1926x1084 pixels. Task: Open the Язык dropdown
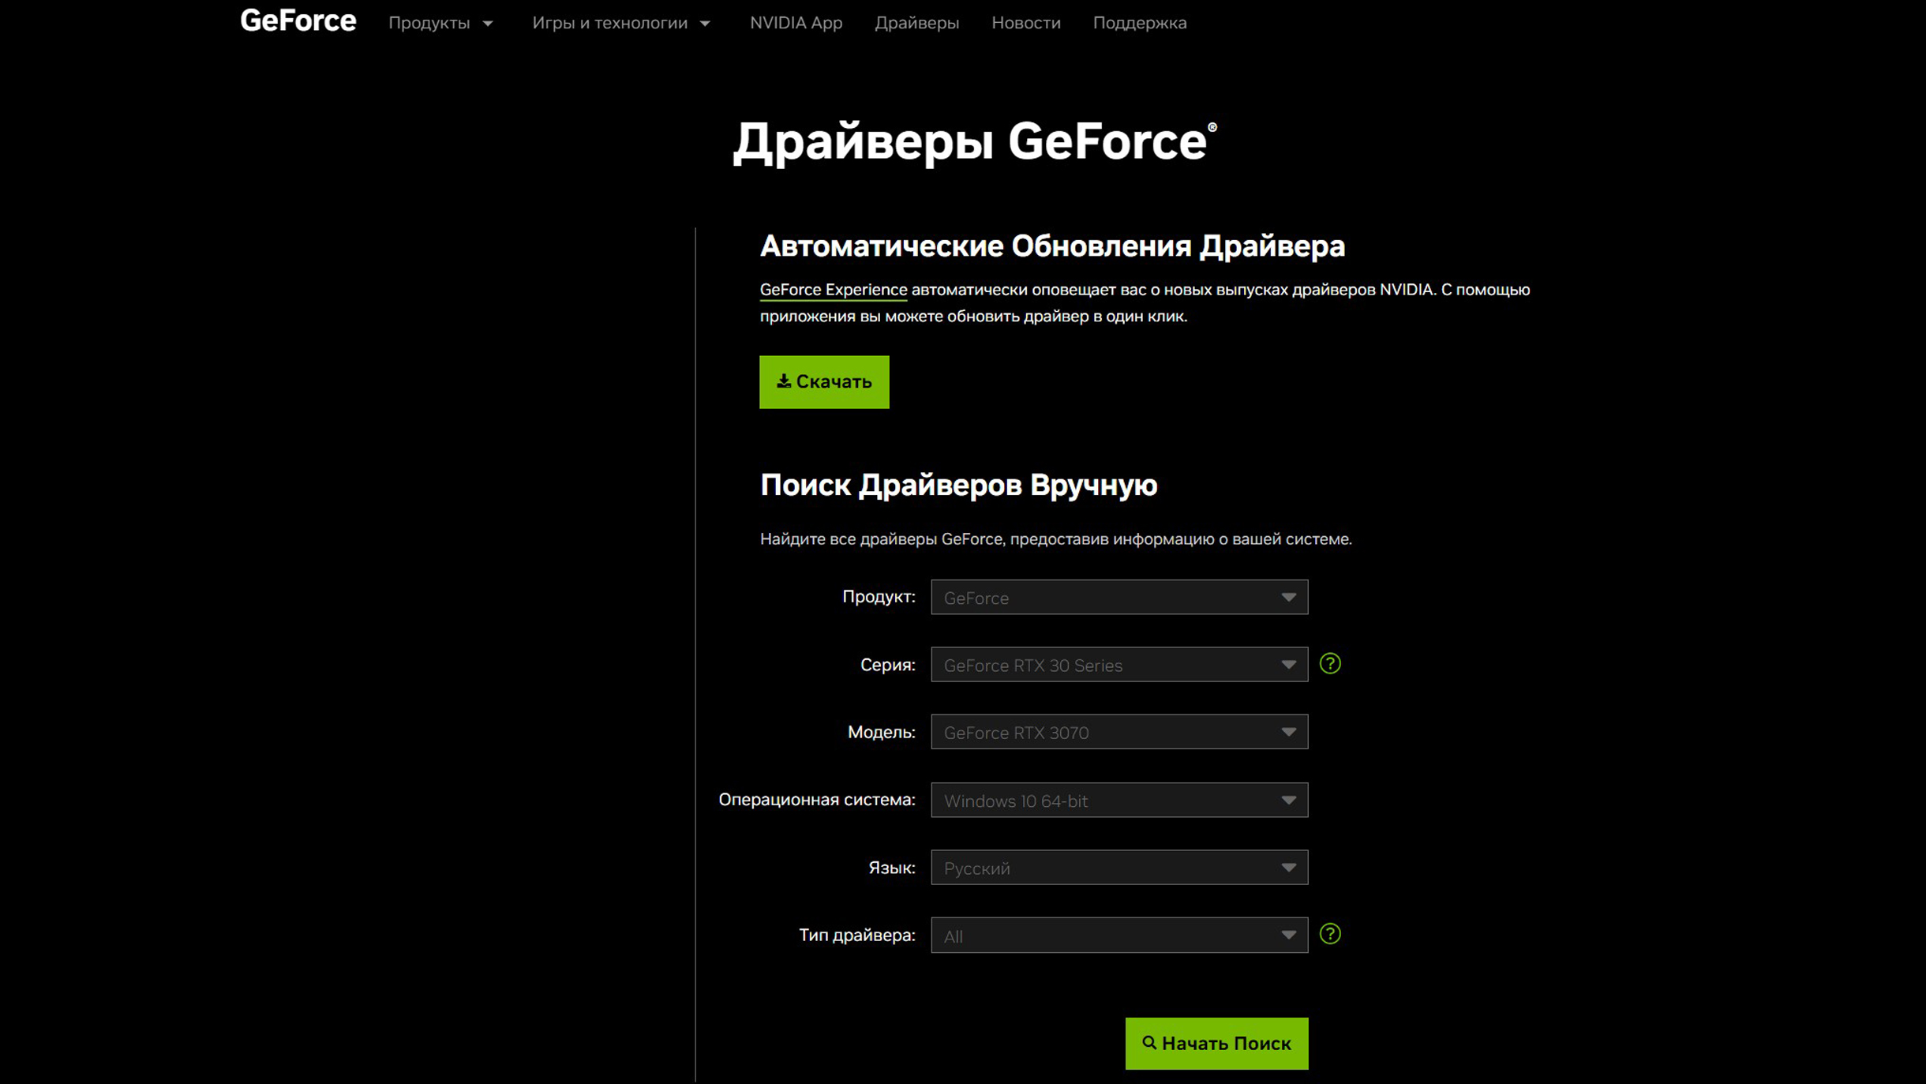click(1119, 868)
